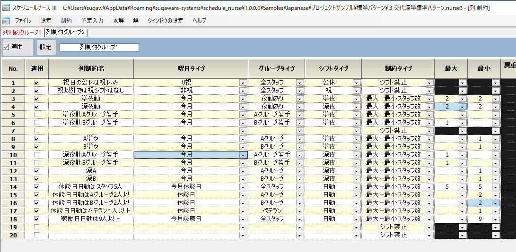Click the 曜日タイプ column header
516x252 pixels.
[x=191, y=69]
